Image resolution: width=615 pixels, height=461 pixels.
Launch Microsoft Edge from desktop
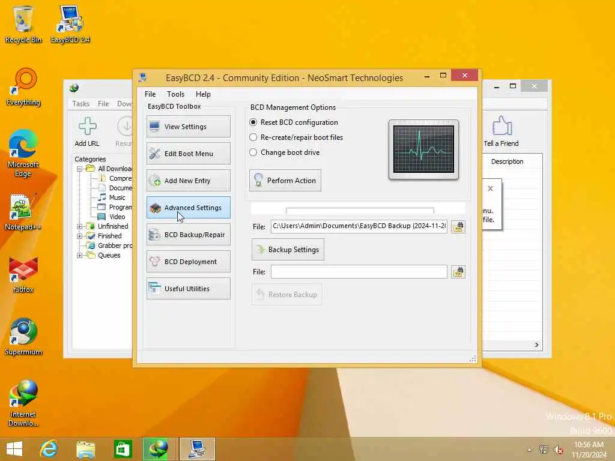click(x=23, y=153)
